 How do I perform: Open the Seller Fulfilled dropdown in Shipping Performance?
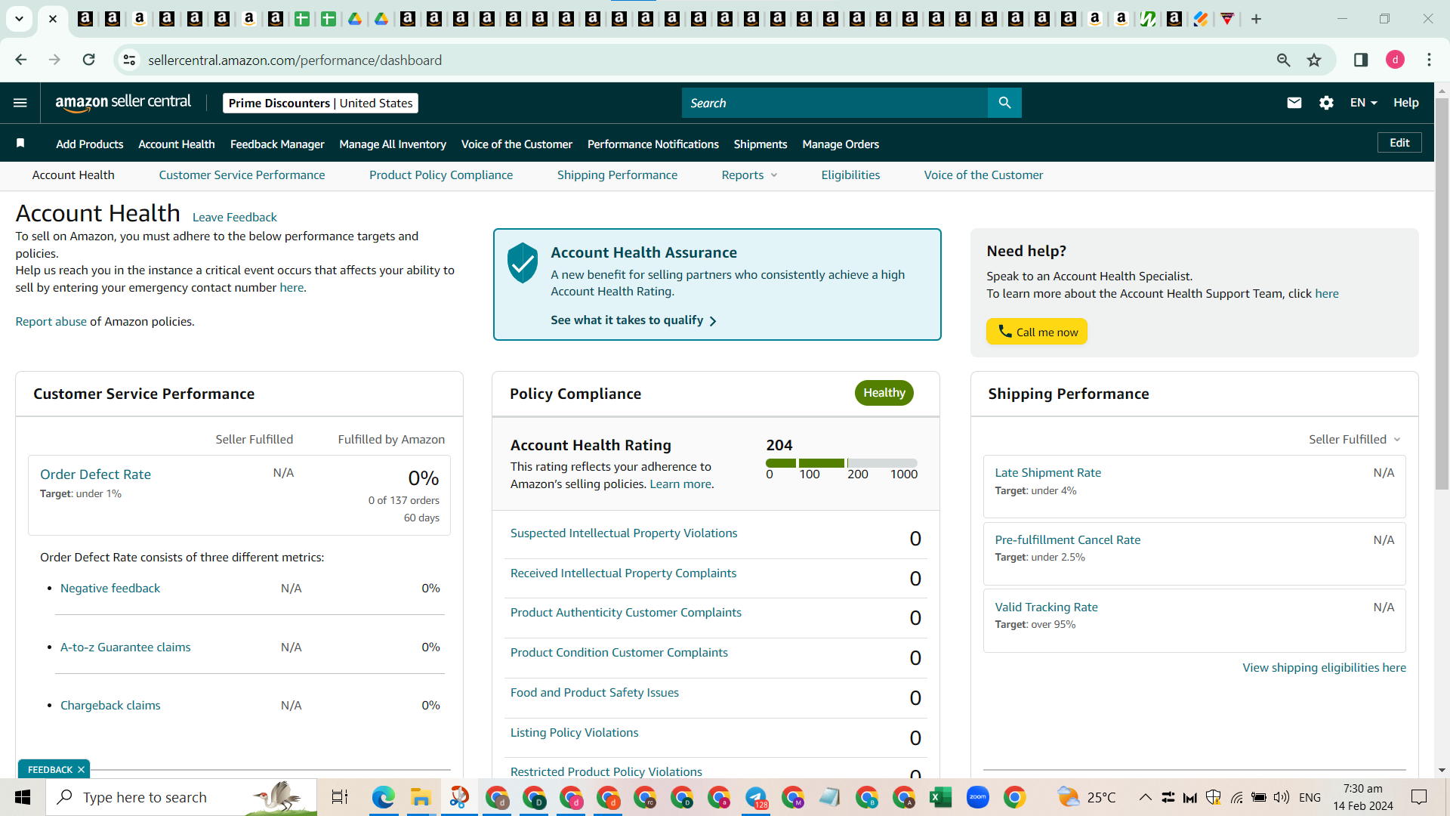pyautogui.click(x=1355, y=440)
